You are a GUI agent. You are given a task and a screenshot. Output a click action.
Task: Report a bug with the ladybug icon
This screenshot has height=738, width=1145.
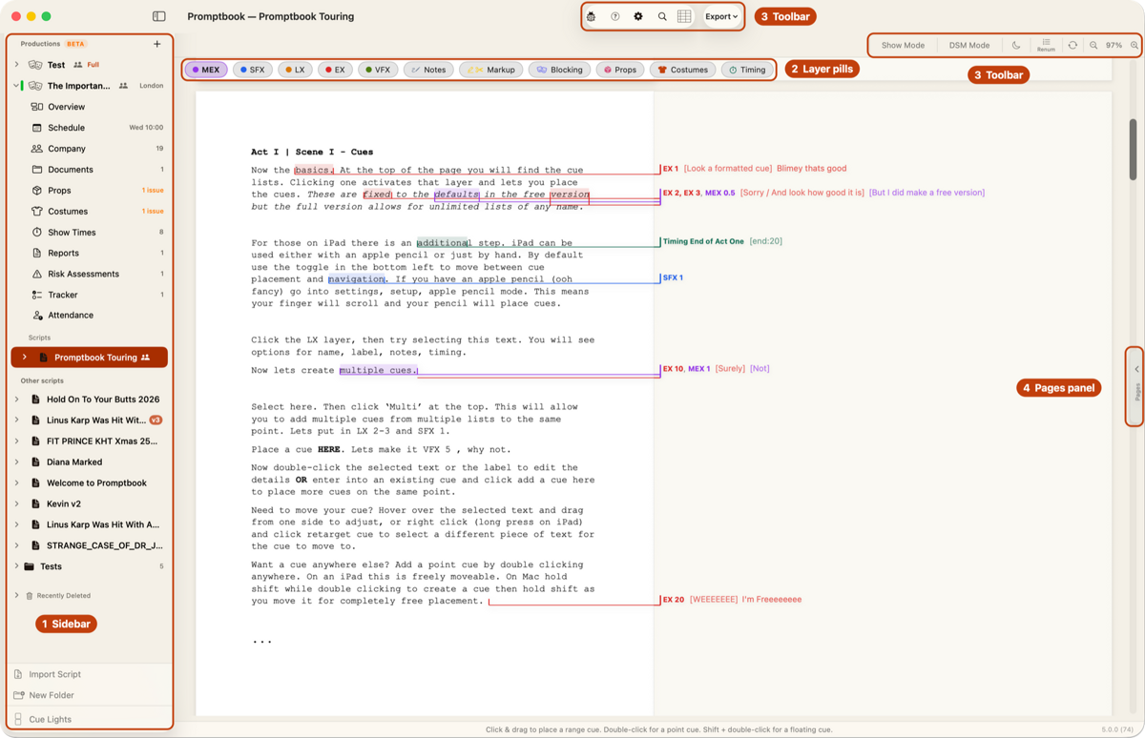tap(592, 16)
